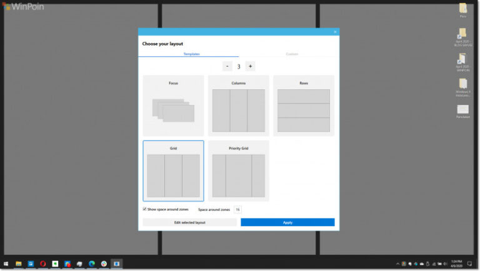
Task: Select the Focus layout template
Action: [173, 106]
